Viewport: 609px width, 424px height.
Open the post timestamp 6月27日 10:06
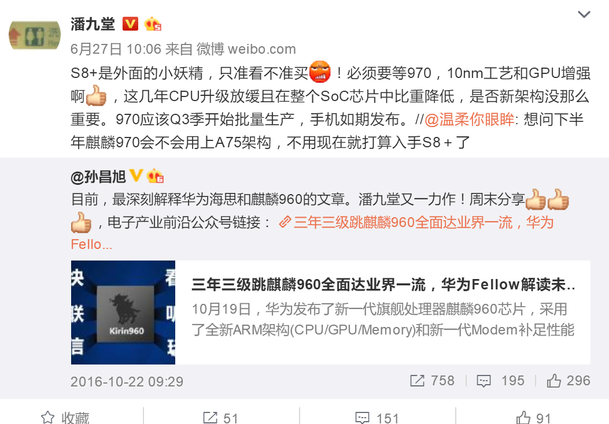click(x=116, y=49)
